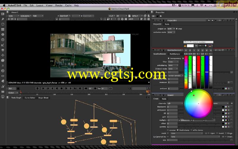
Task: Stop playback with the stop button
Action: (62, 88)
